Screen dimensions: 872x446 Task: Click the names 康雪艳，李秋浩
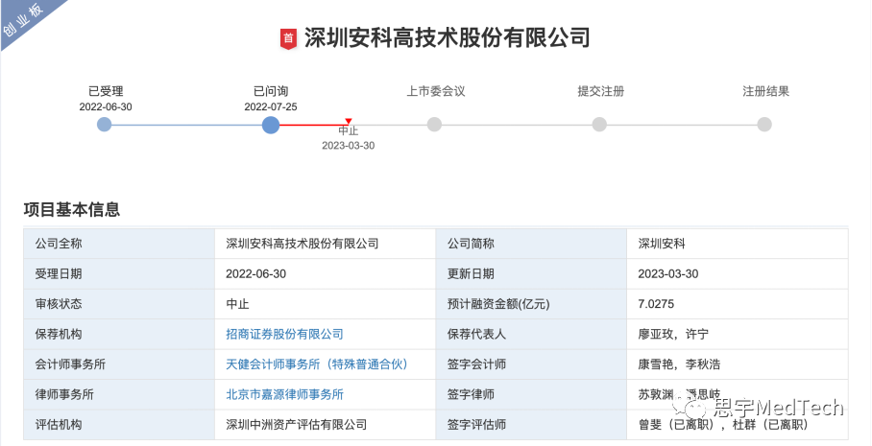coord(680,364)
